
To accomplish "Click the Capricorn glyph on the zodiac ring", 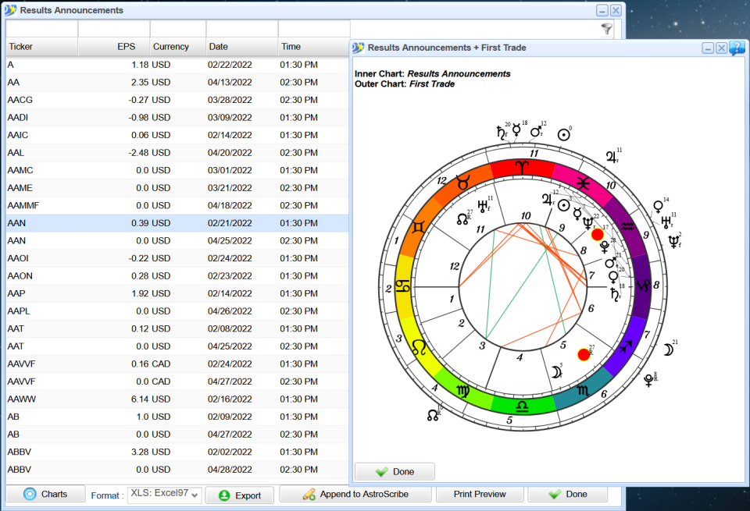I will click(x=642, y=286).
